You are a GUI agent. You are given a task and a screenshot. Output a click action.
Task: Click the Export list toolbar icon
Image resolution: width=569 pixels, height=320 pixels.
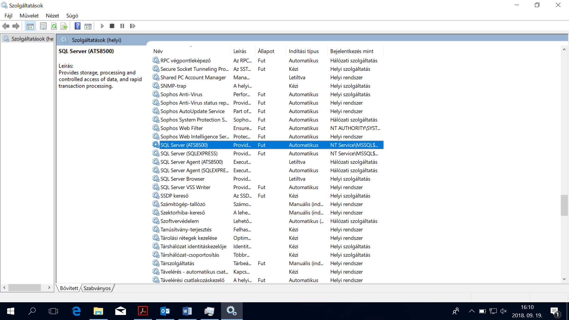pyautogui.click(x=64, y=26)
